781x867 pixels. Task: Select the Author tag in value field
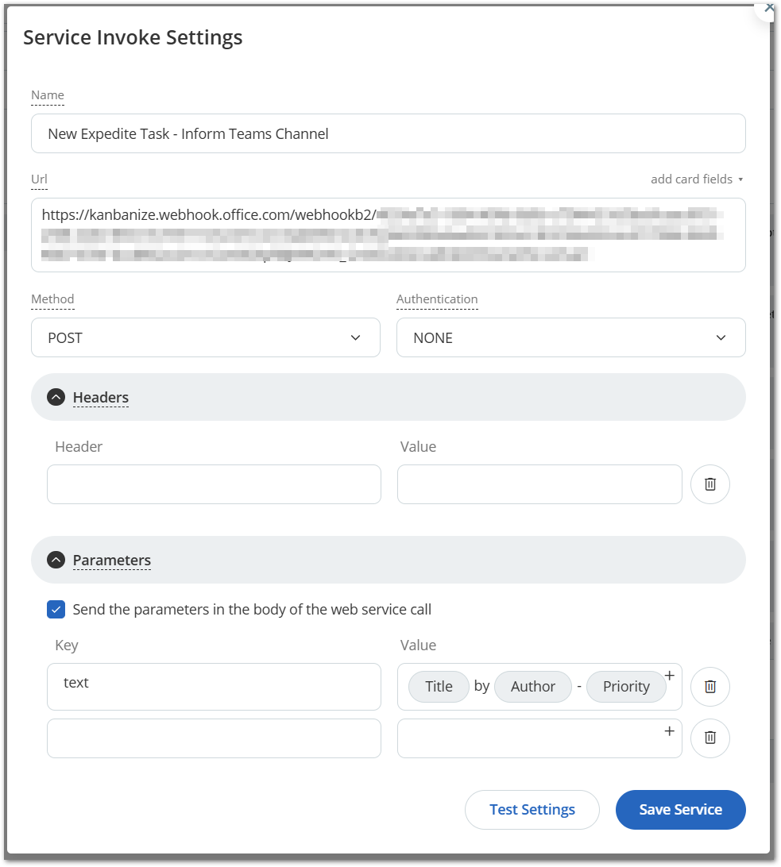532,687
